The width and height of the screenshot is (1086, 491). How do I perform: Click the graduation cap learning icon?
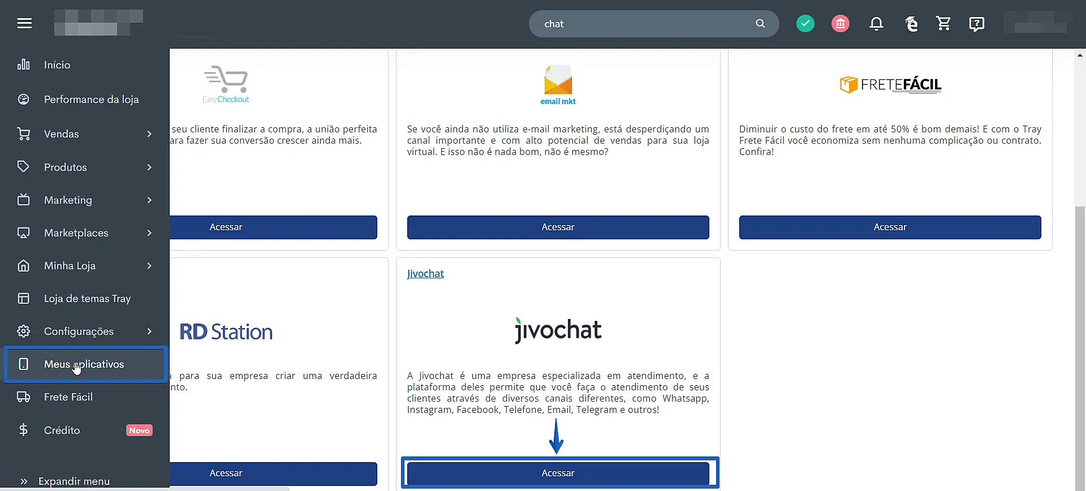(x=911, y=24)
